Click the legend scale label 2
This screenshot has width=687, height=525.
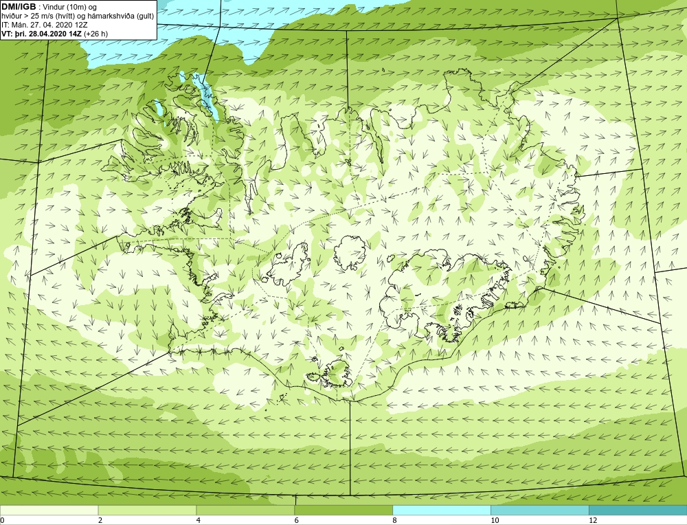(x=100, y=520)
